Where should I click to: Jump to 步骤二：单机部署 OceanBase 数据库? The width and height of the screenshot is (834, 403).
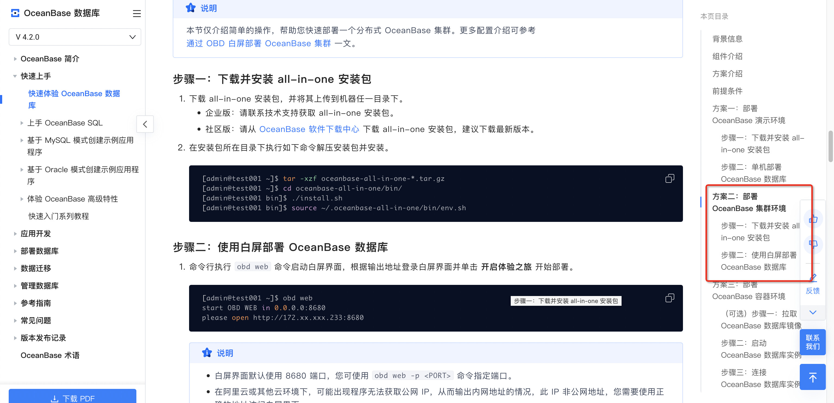tap(753, 173)
